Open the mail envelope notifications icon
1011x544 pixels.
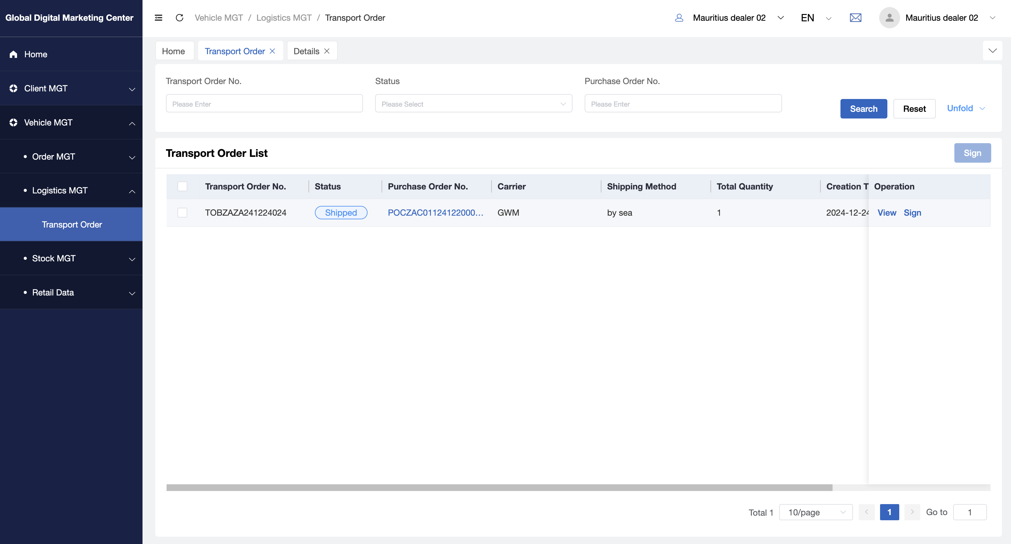tap(855, 18)
